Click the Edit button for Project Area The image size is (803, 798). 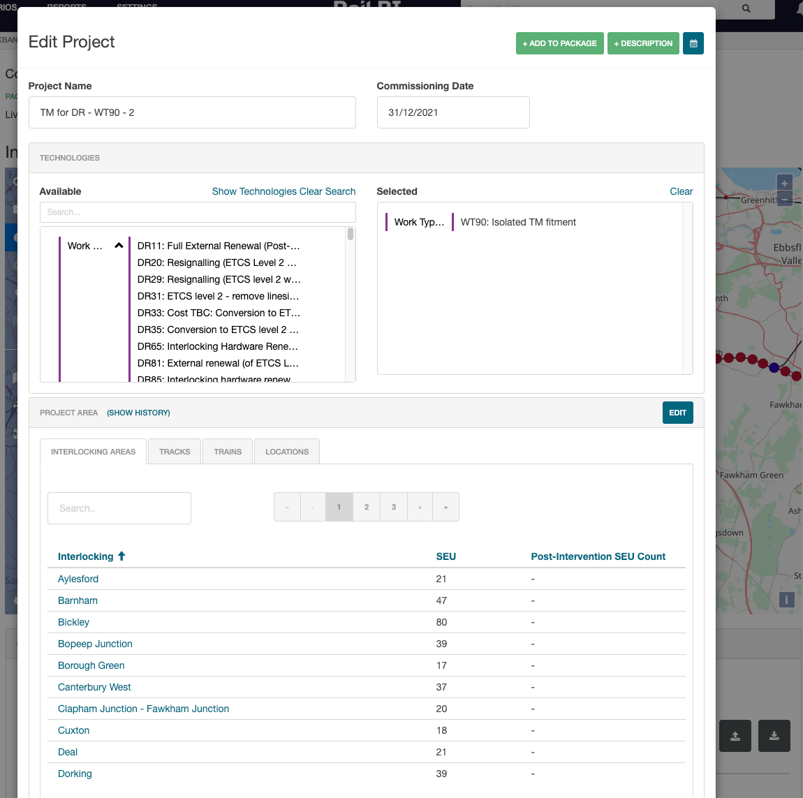677,413
